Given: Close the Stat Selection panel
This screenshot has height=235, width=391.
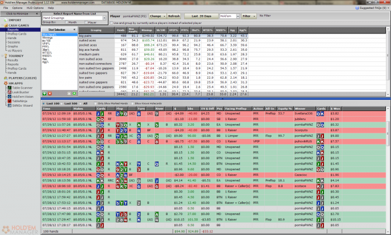Looking at the screenshot, I should point(74,30).
